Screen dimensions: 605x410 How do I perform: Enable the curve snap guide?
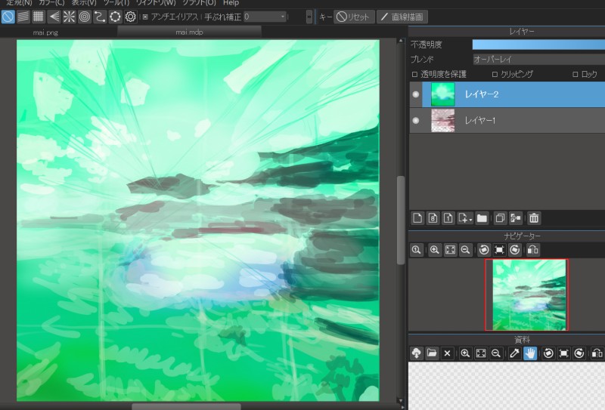tap(100, 17)
